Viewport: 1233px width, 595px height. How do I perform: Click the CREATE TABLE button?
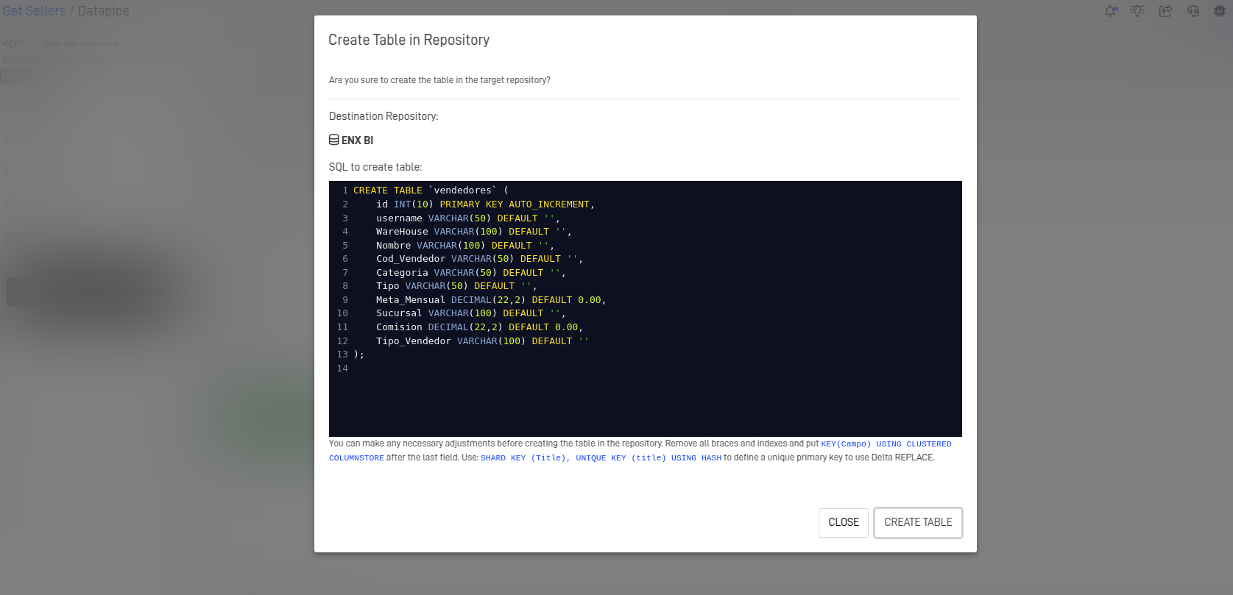918,522
